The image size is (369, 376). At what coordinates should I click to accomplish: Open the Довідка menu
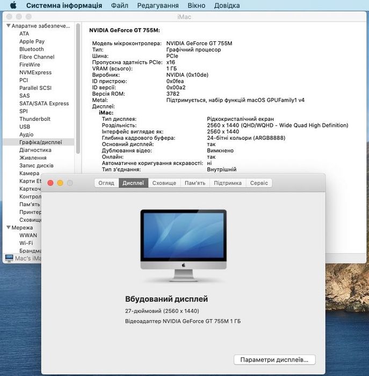pyautogui.click(x=227, y=5)
